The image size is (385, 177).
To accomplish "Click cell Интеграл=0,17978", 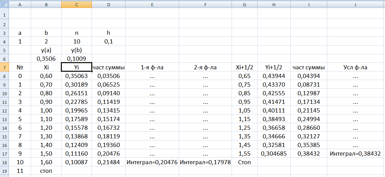I will click(205, 162).
